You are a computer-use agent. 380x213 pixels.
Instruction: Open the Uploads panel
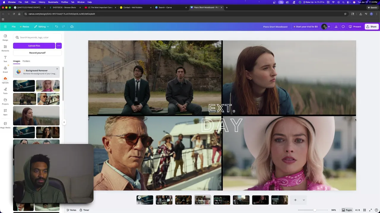[x=5, y=80]
